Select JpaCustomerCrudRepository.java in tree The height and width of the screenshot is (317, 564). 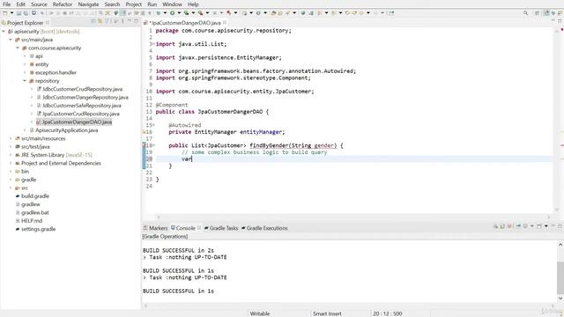(x=81, y=114)
